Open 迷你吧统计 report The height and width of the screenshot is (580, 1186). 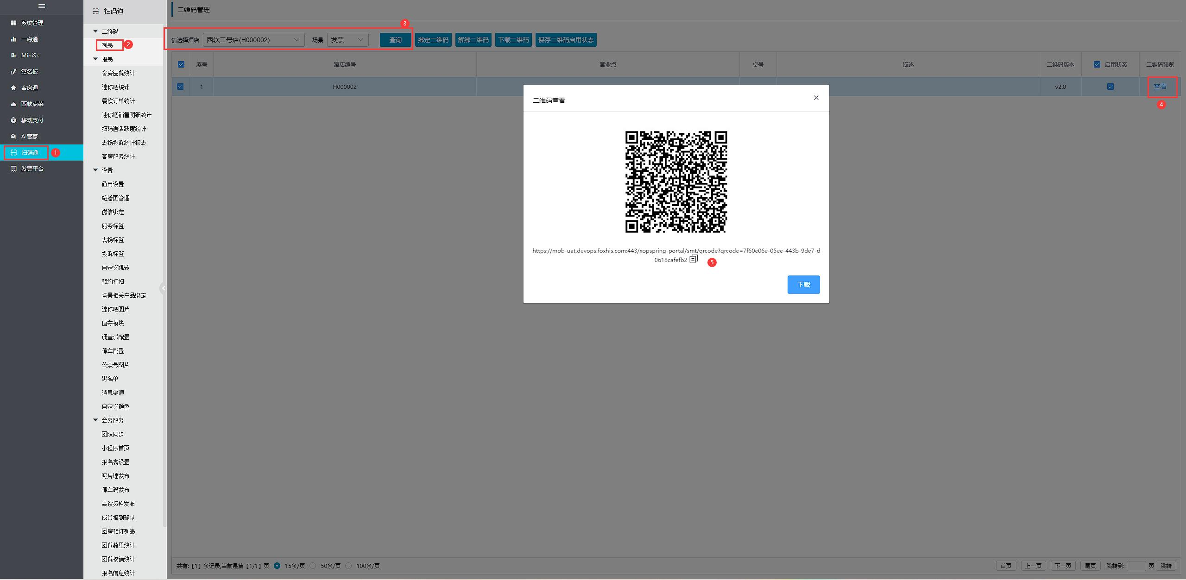point(115,87)
